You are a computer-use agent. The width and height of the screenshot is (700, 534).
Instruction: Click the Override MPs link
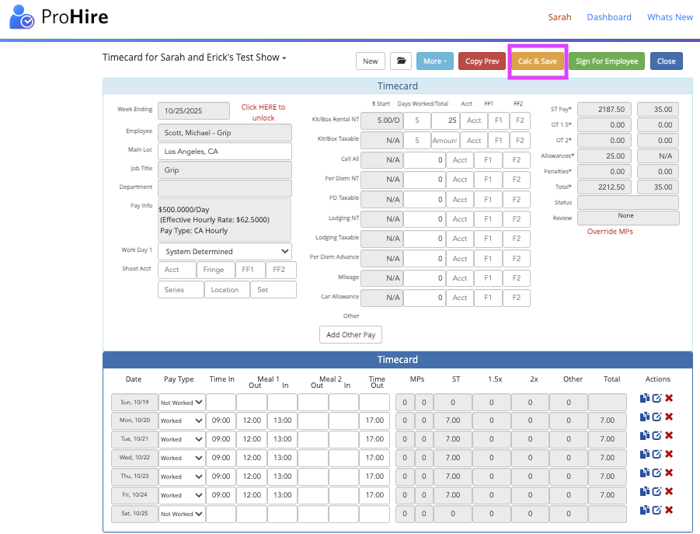(x=610, y=232)
